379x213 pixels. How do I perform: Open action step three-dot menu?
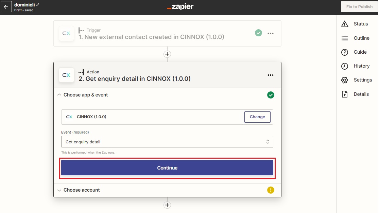271,75
